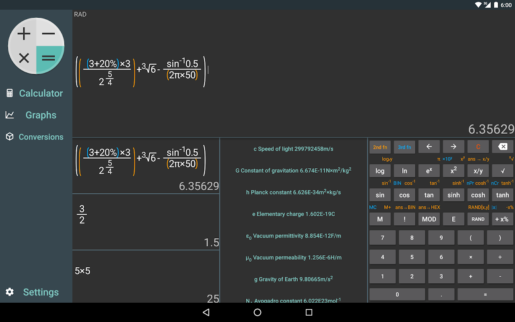This screenshot has height=322, width=515.
Task: Tap the cosh key
Action: pyautogui.click(x=478, y=195)
